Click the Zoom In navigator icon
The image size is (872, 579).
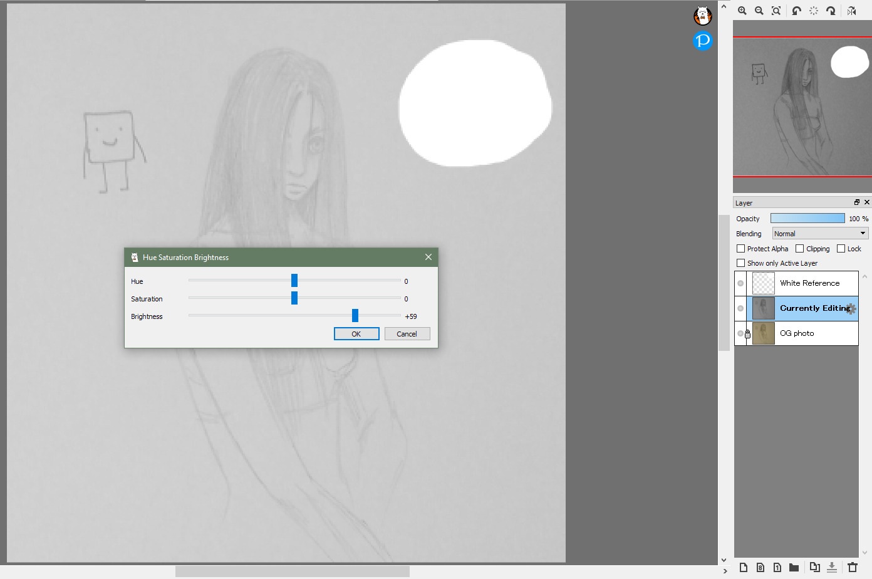point(742,11)
